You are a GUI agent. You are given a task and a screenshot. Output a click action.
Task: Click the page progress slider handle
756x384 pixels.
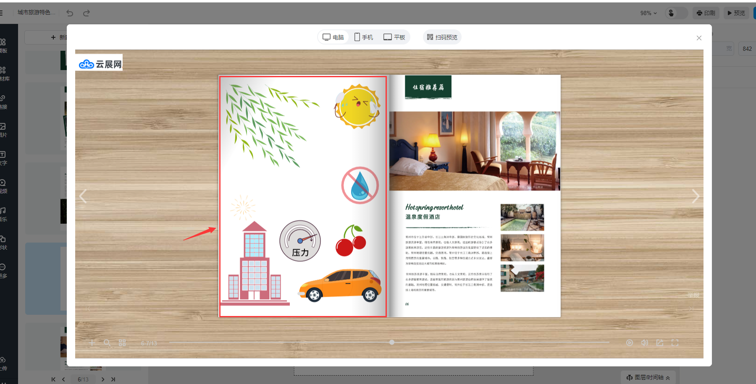392,342
